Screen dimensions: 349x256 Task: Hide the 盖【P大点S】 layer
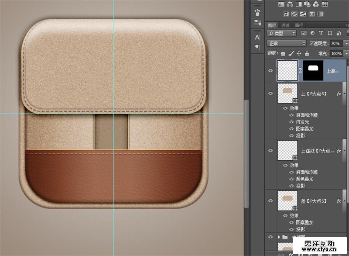tap(271, 201)
